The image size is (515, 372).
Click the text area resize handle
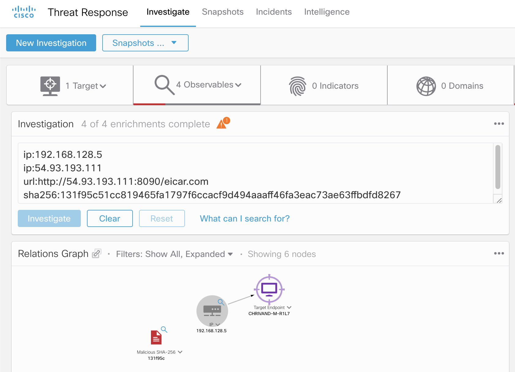(499, 200)
